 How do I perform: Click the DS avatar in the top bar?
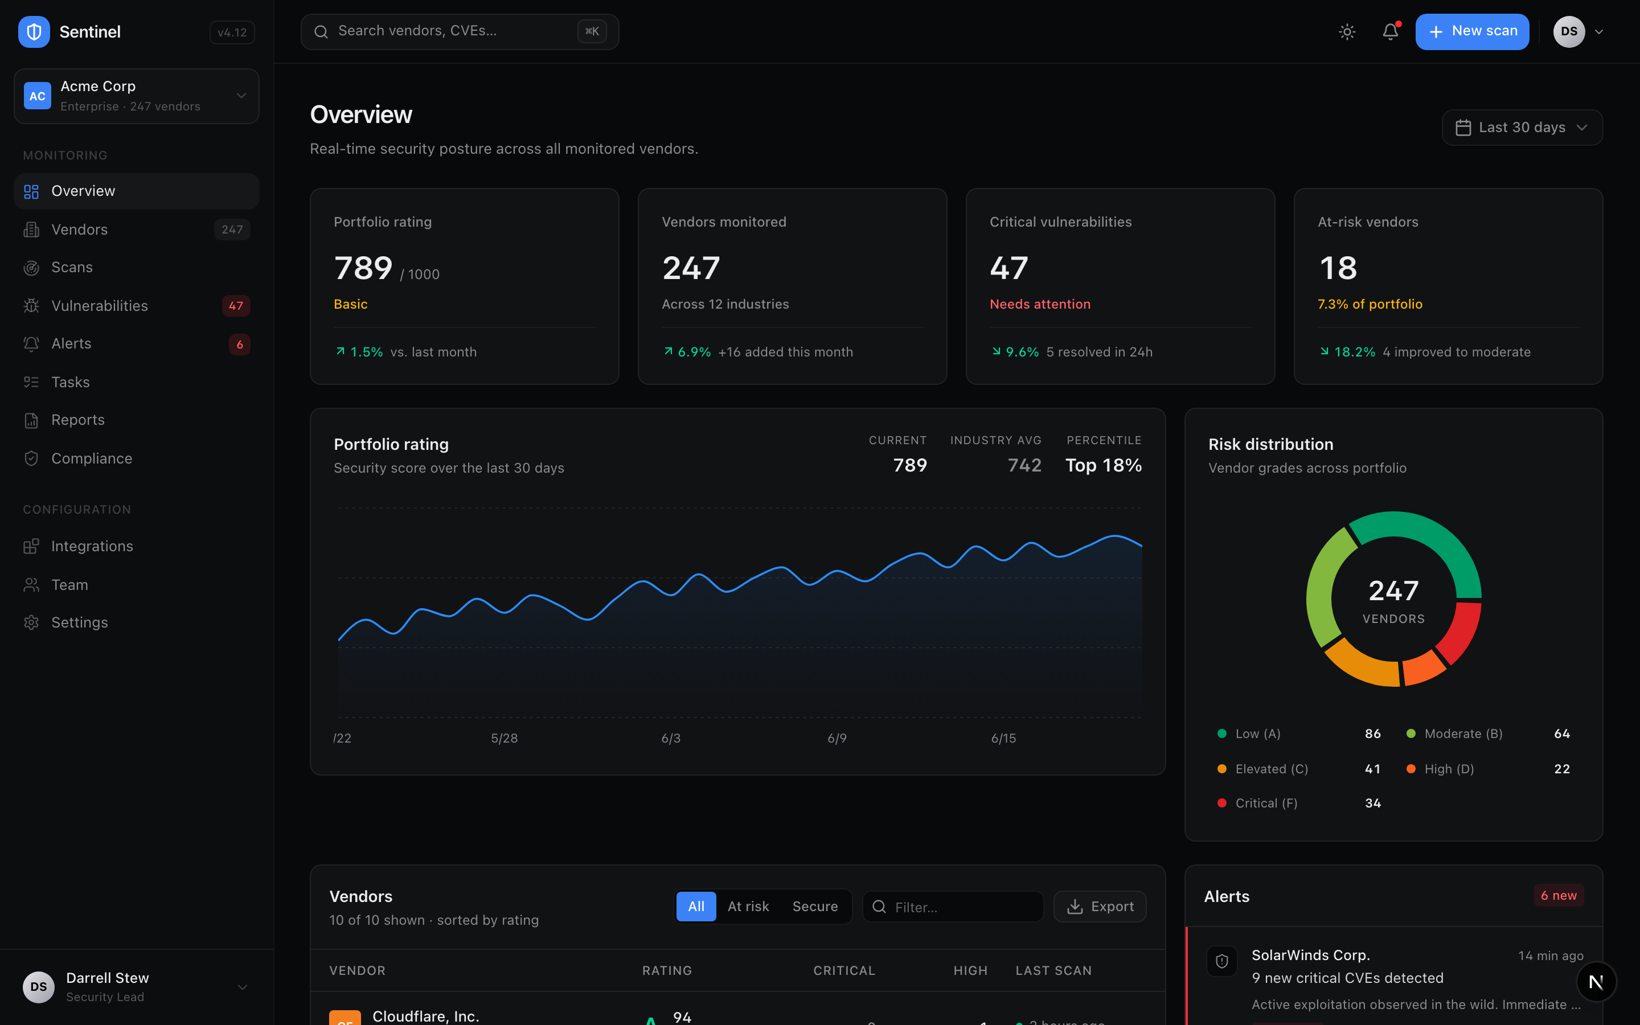[1569, 32]
